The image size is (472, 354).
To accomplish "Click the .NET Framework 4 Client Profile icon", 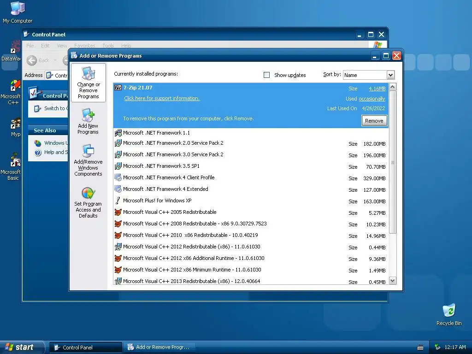I will [118, 177].
